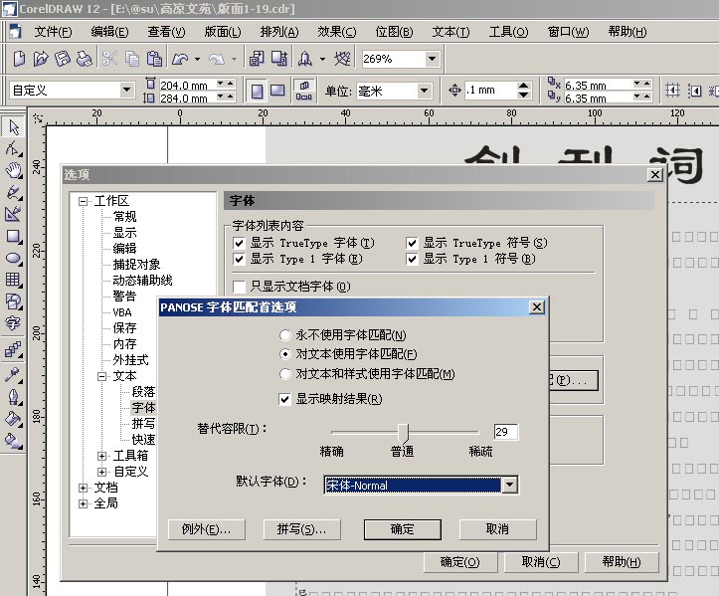Choose landscape page orientation
This screenshot has width=719, height=596.
click(277, 91)
